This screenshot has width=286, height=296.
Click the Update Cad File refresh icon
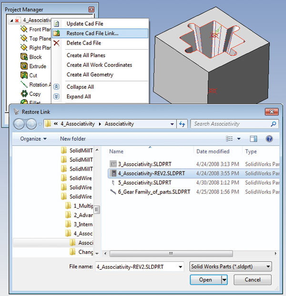(56, 23)
